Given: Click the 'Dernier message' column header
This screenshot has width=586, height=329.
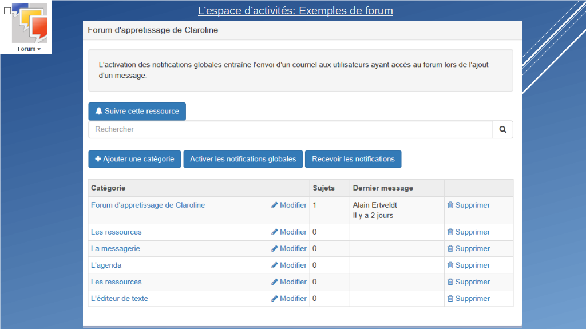Looking at the screenshot, I should pyautogui.click(x=383, y=188).
